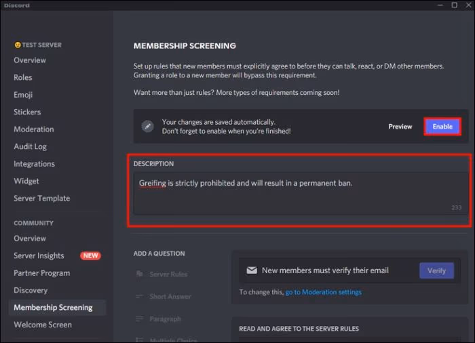The width and height of the screenshot is (475, 343).
Task: Select Welcome Screen in the sidebar
Action: (x=42, y=325)
